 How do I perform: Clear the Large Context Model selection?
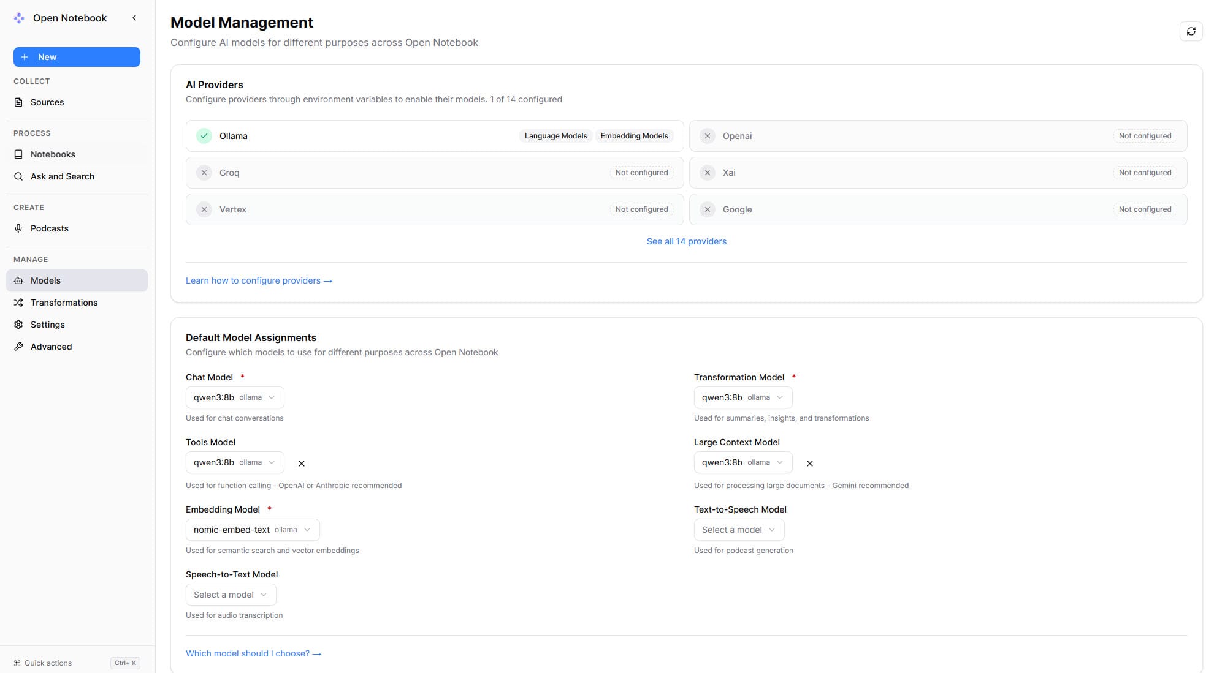tap(809, 464)
